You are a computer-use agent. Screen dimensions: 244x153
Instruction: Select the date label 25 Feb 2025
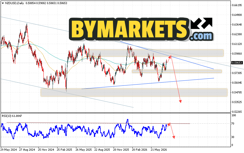[x=64, y=150]
